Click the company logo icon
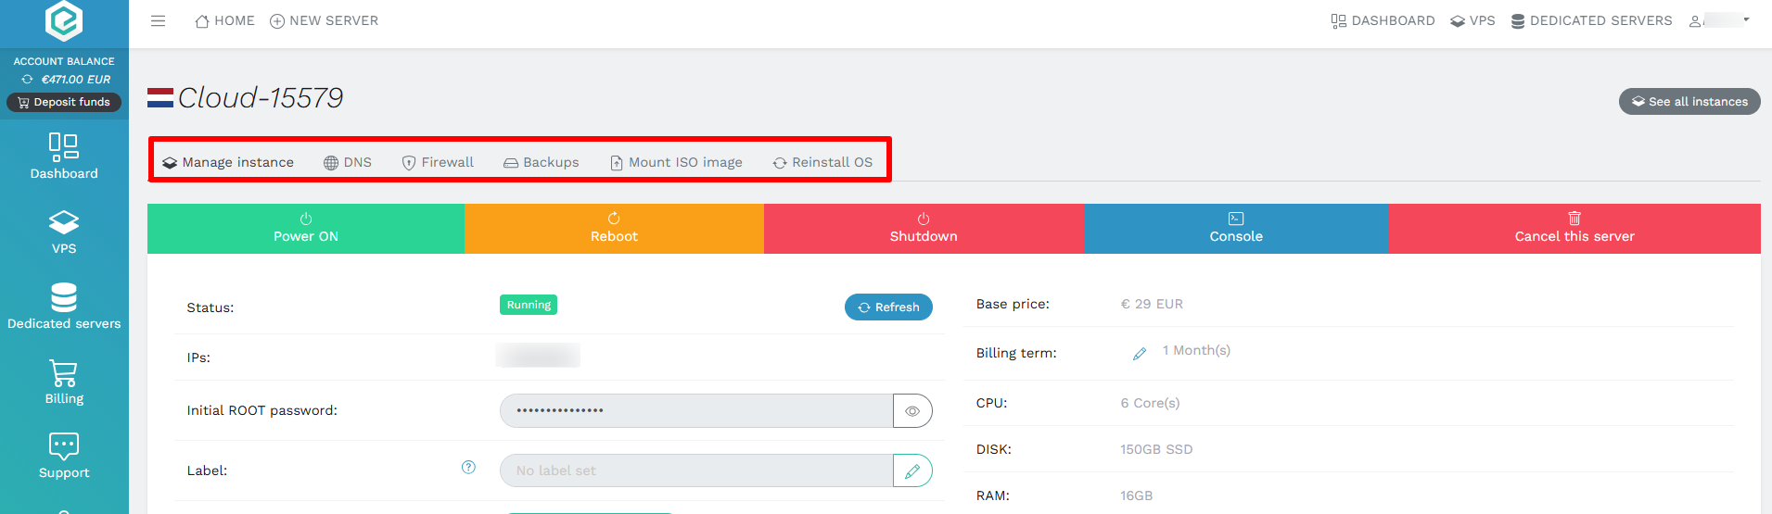Screen dimensions: 1772x514 [64, 19]
